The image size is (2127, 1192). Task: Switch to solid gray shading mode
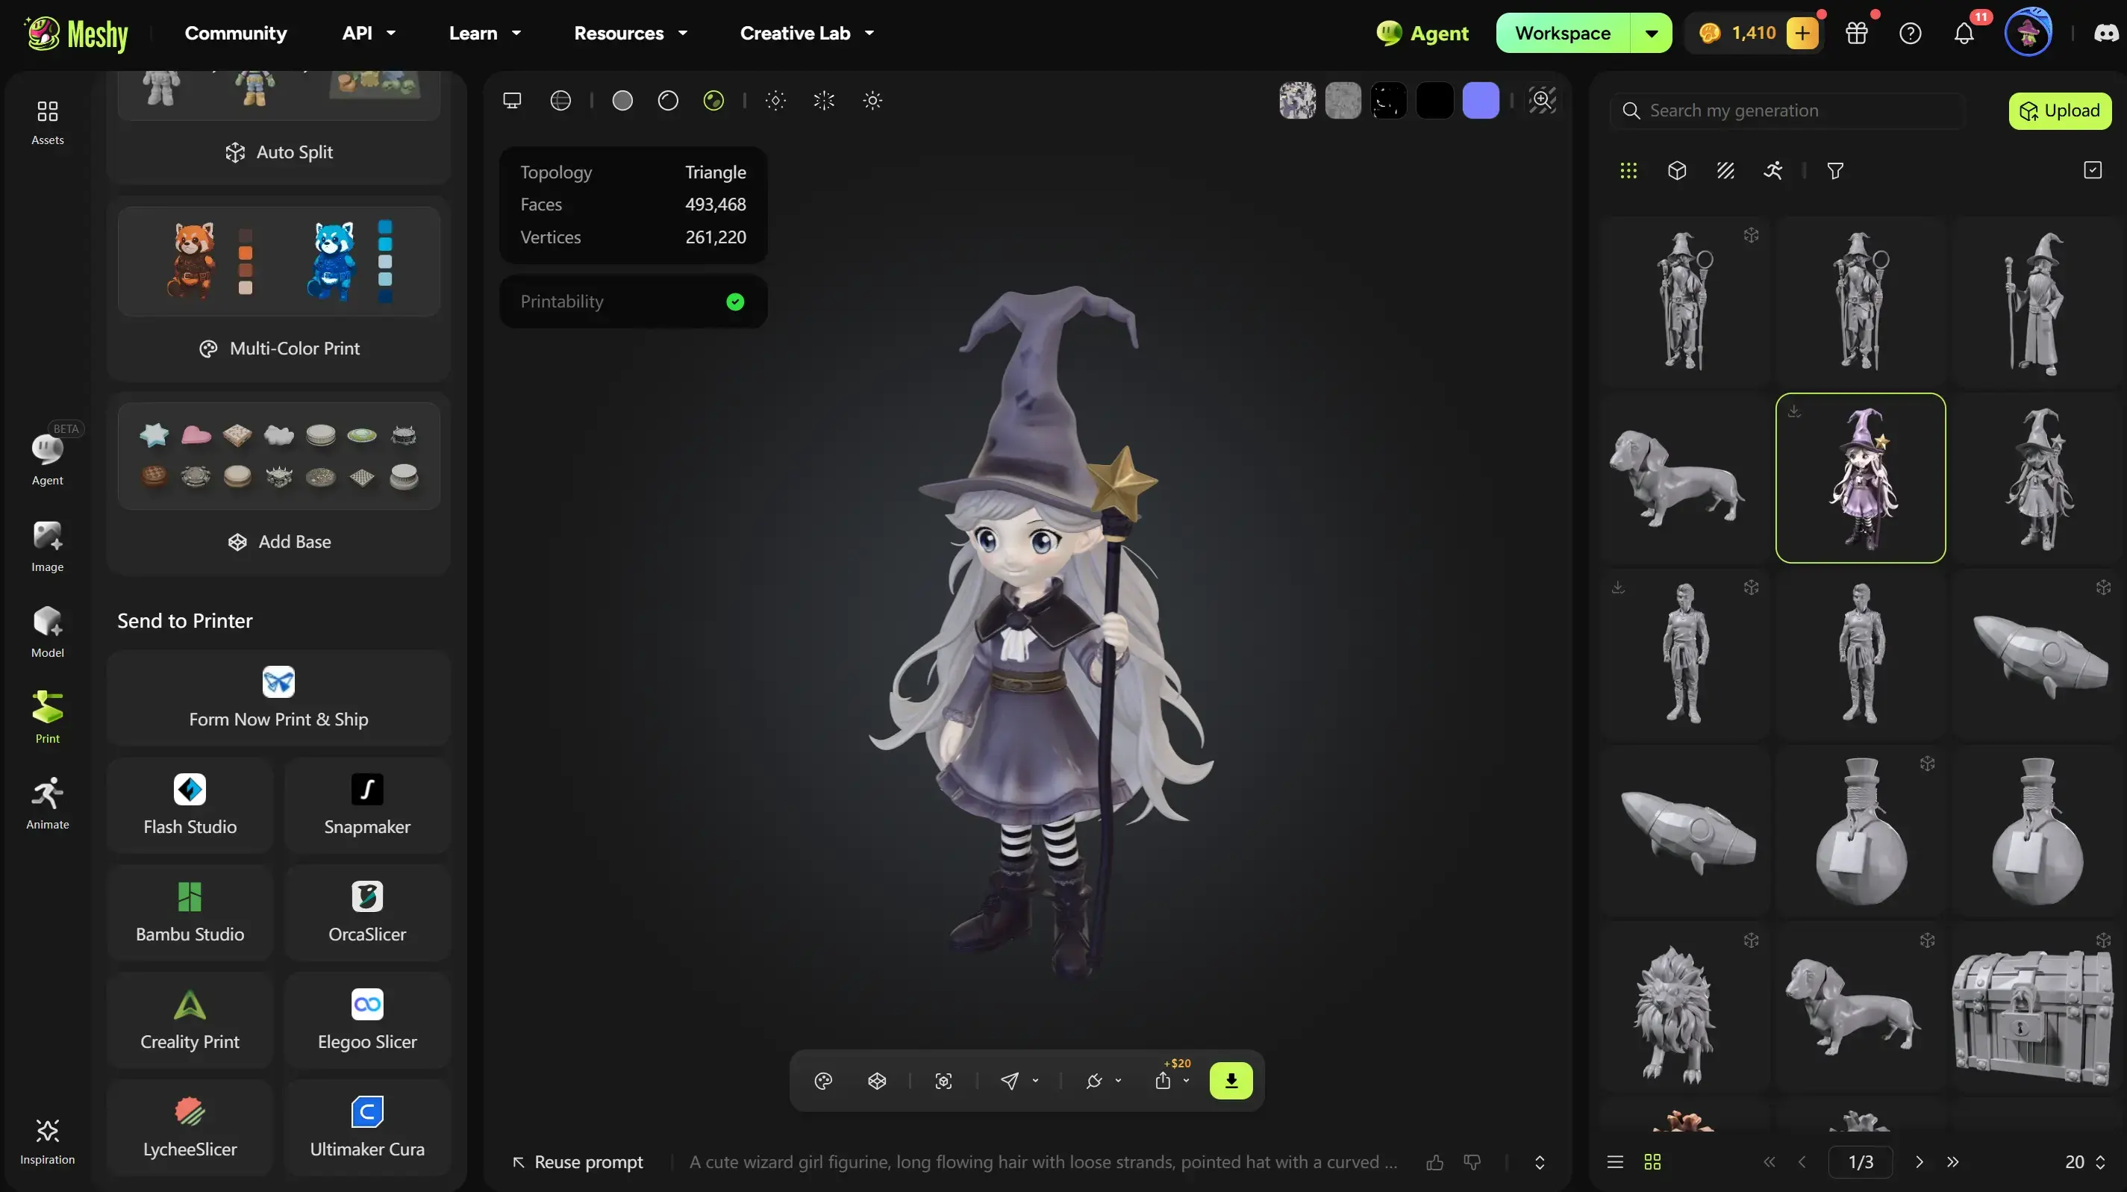(x=622, y=101)
